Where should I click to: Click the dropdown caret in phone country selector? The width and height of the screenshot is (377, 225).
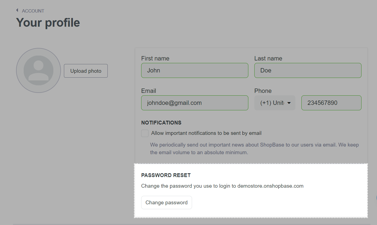[289, 103]
